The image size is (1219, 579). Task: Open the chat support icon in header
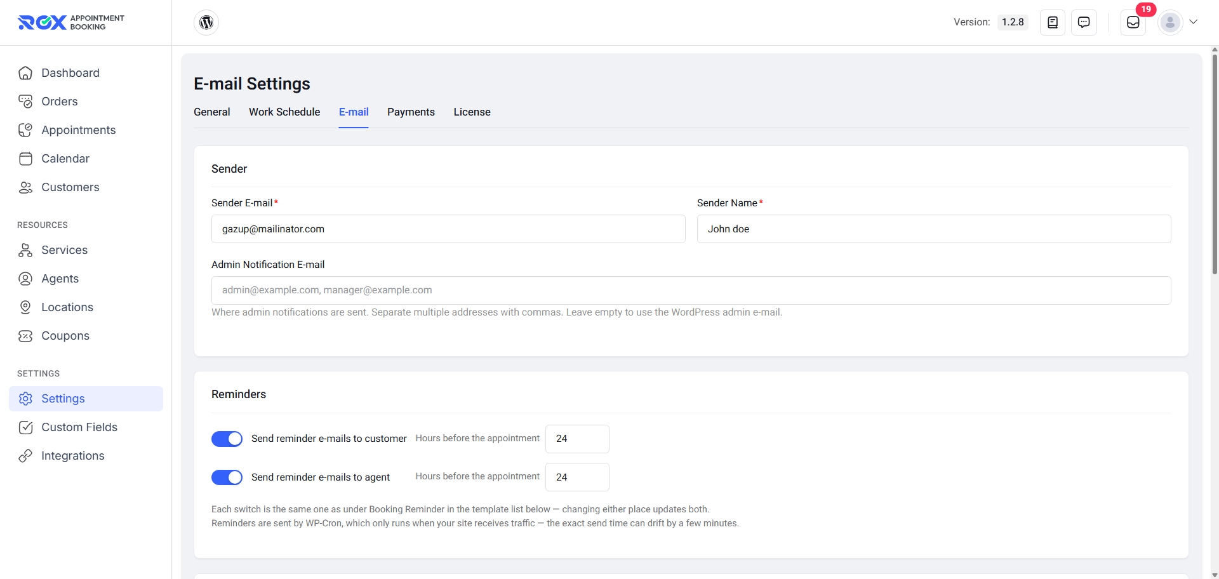(1084, 22)
